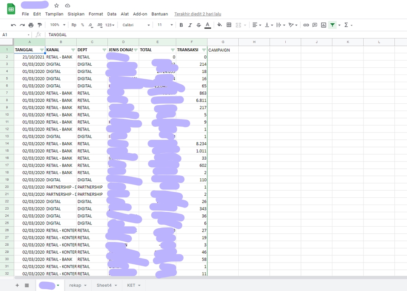Select column H header
Image resolution: width=407 pixels, height=291 pixels.
coord(254,42)
